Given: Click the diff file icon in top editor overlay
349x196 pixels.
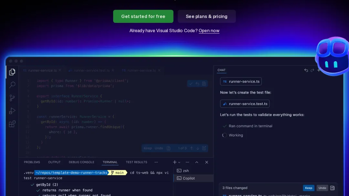Looking at the screenshot, I should point(204,84).
